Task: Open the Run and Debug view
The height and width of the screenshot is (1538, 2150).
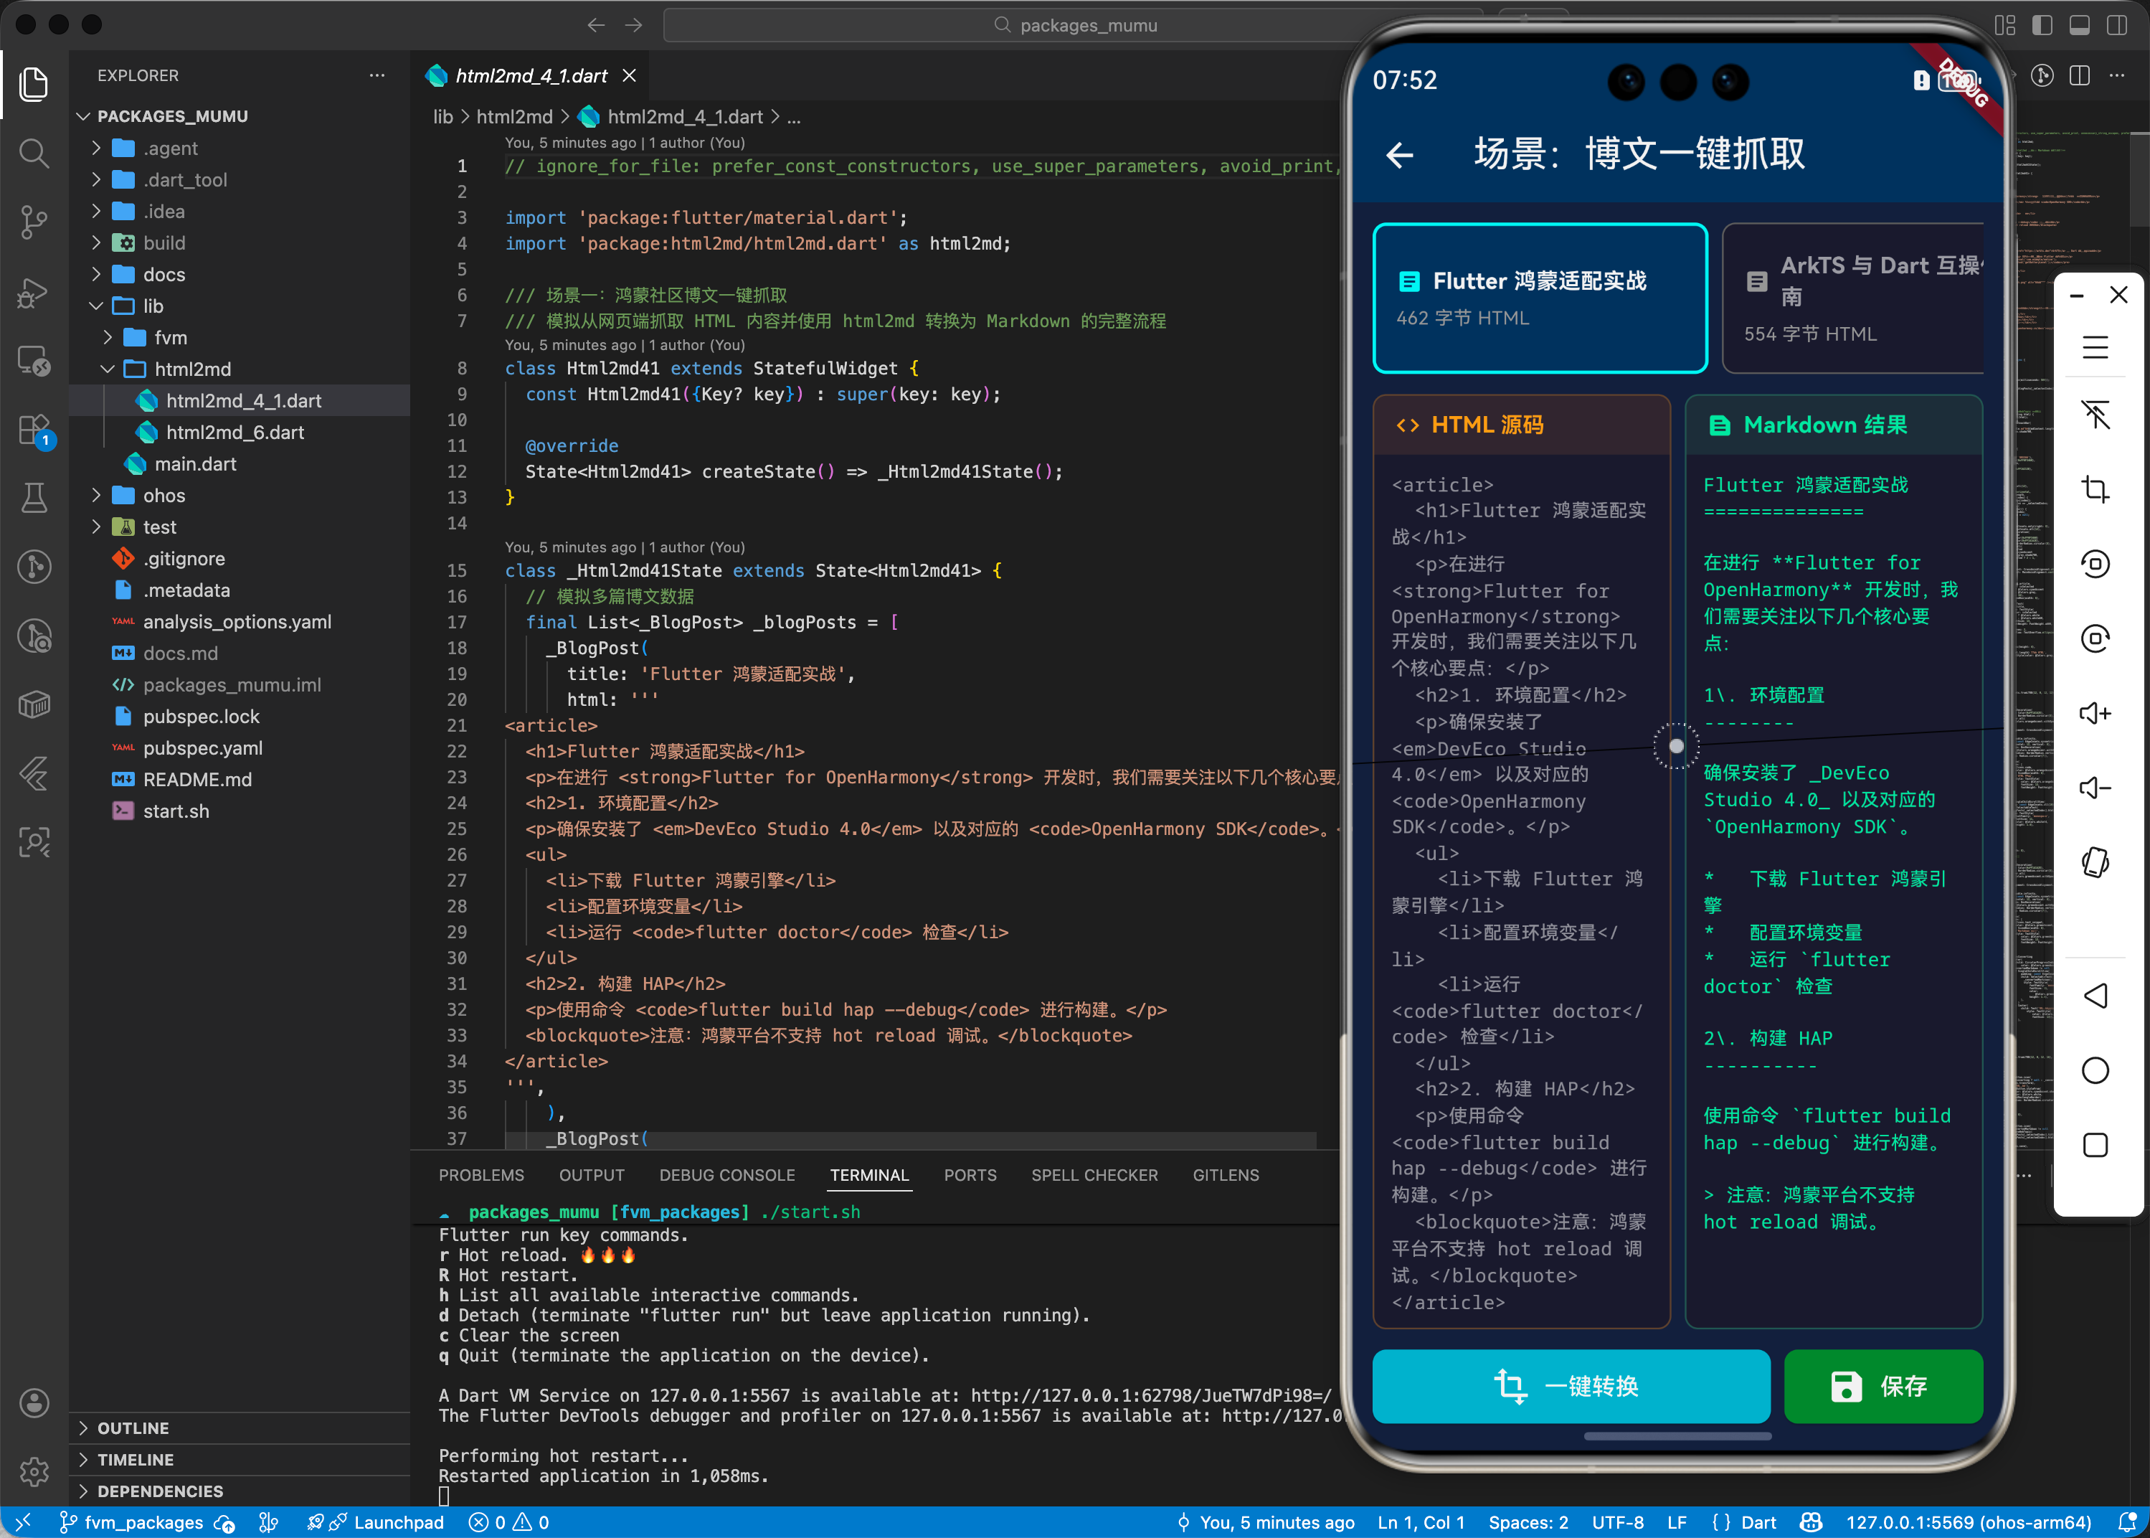Action: pos(34,292)
